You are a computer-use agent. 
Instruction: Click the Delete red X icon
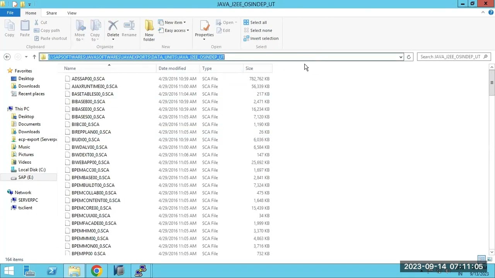(113, 26)
